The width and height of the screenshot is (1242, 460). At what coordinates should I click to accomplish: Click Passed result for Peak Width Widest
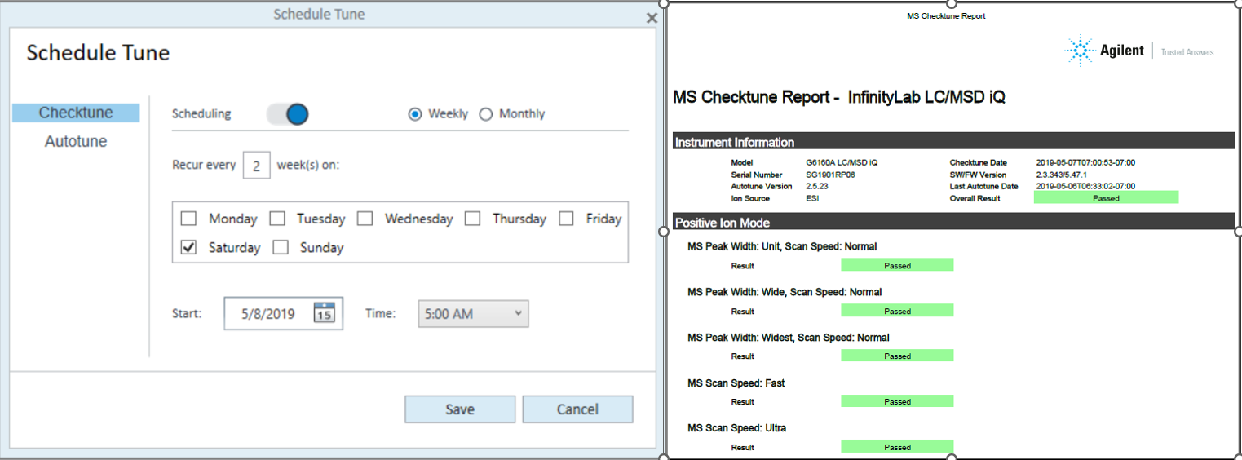tap(897, 356)
